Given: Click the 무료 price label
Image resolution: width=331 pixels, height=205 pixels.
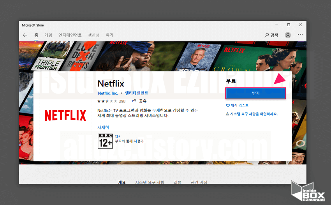Looking at the screenshot, I should pyautogui.click(x=231, y=81).
